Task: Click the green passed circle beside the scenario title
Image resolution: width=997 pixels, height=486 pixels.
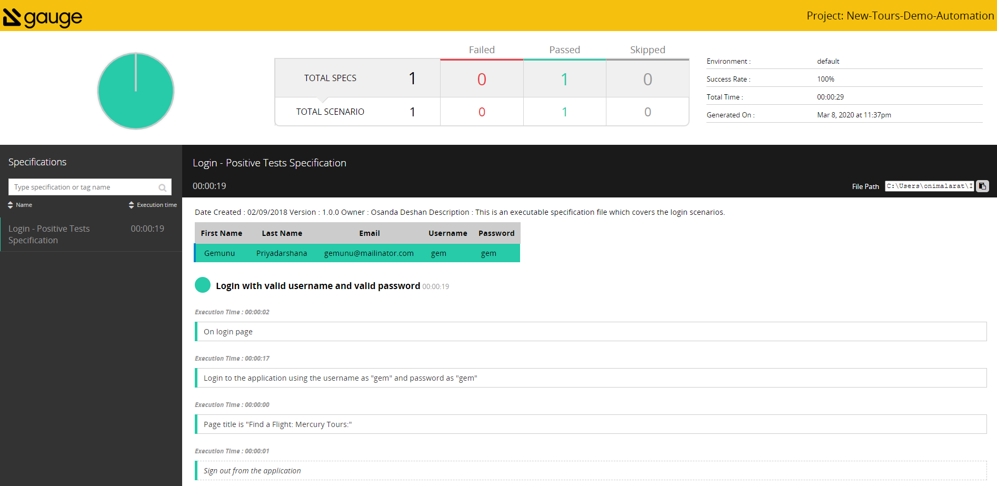Action: point(202,285)
